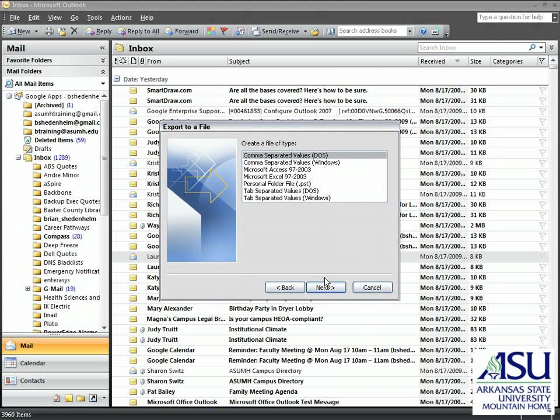This screenshot has height=420, width=560.
Task: Click the Next button in Export dialog
Action: 325,288
